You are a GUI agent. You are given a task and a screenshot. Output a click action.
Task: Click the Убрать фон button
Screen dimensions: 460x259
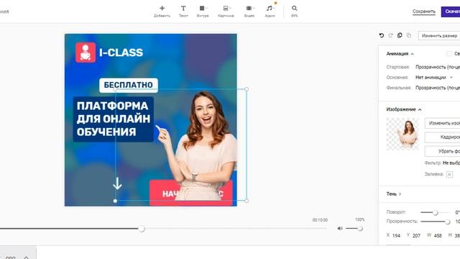[x=443, y=151]
